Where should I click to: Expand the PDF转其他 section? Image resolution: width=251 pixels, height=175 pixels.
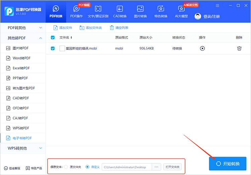(x=23, y=28)
